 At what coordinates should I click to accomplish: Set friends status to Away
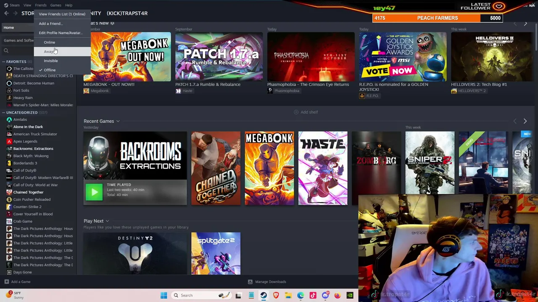(62, 52)
